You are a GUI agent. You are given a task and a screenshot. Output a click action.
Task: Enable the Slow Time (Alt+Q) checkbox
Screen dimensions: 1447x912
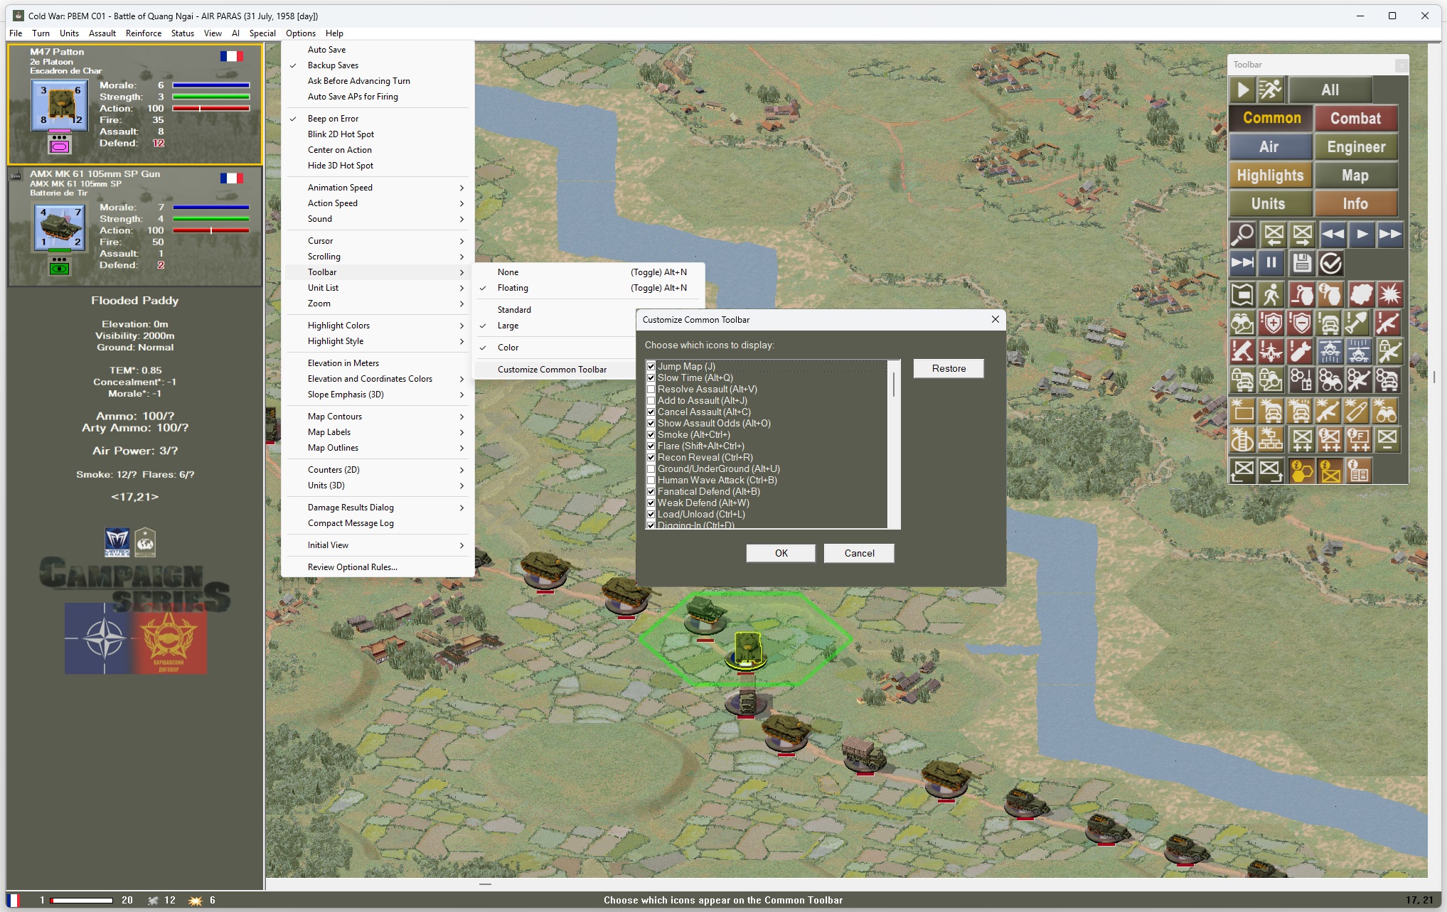pos(651,378)
